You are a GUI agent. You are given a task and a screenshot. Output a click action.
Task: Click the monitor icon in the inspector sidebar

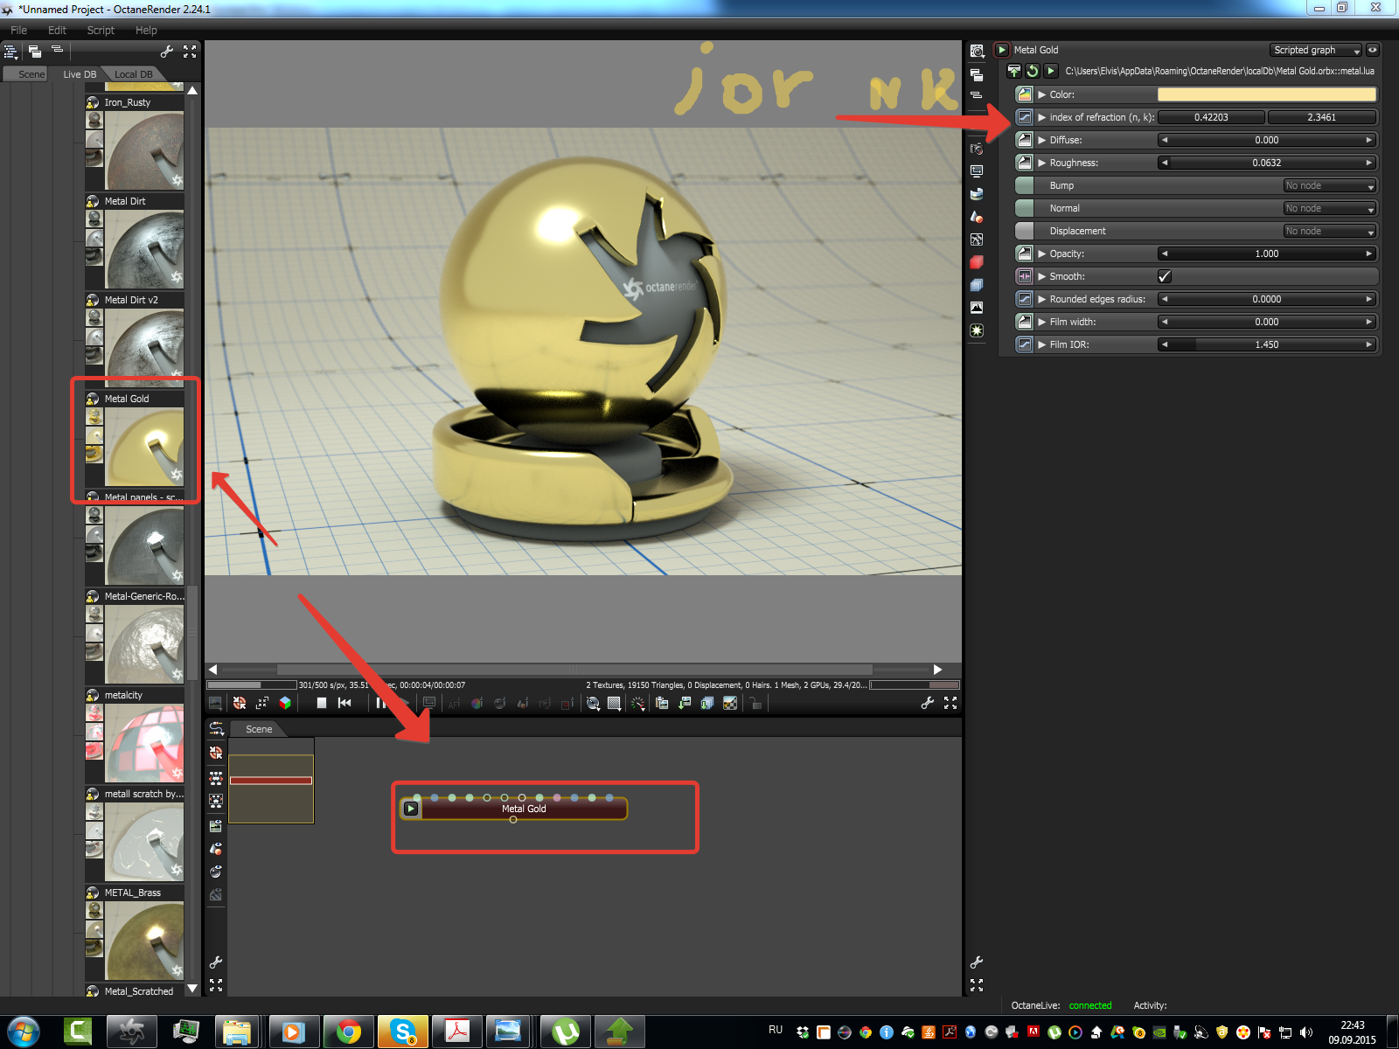coord(977,171)
